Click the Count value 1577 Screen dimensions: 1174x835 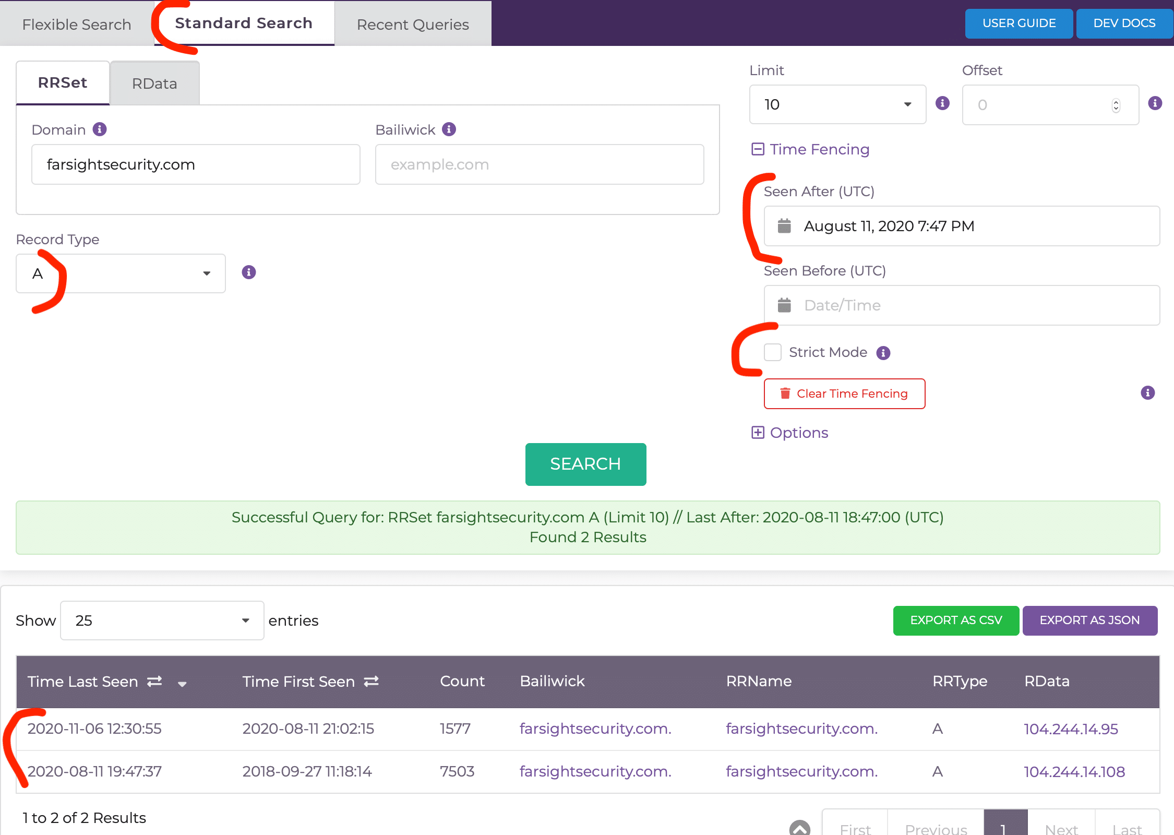click(x=455, y=729)
